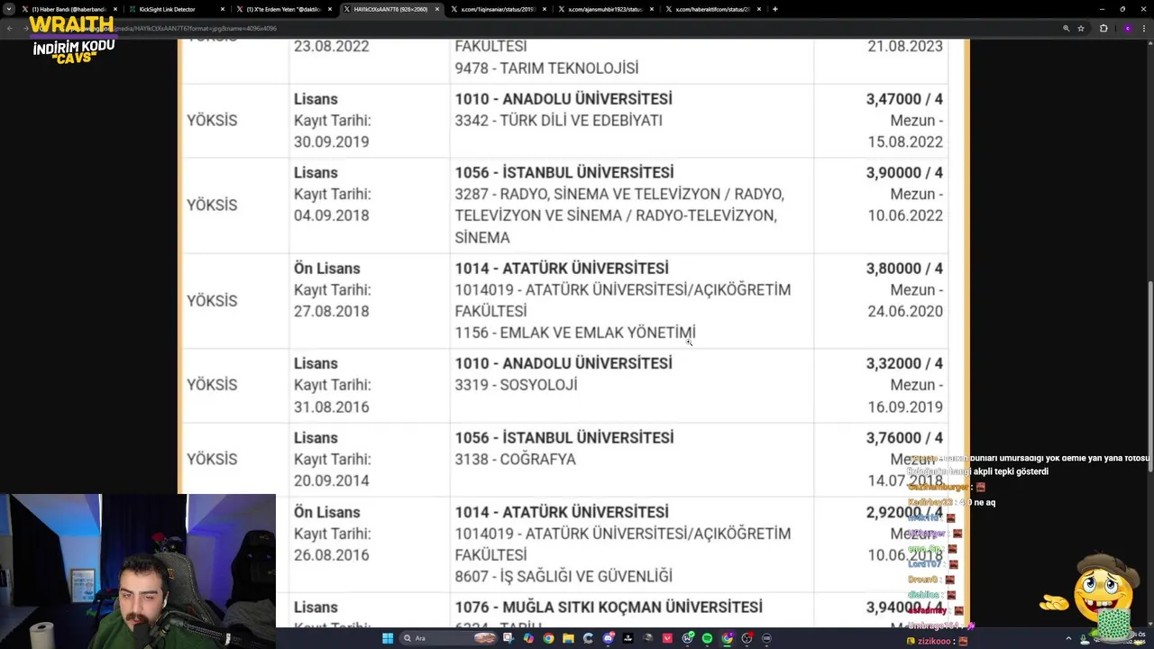
Task: Close the HAYIkCtXsAAN7T6 image tab
Action: click(x=437, y=9)
